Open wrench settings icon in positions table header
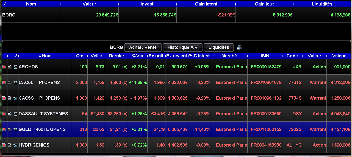 tap(16, 56)
